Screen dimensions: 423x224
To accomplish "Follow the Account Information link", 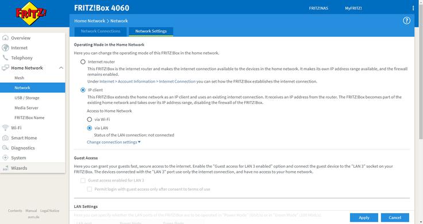I will 137,82.
